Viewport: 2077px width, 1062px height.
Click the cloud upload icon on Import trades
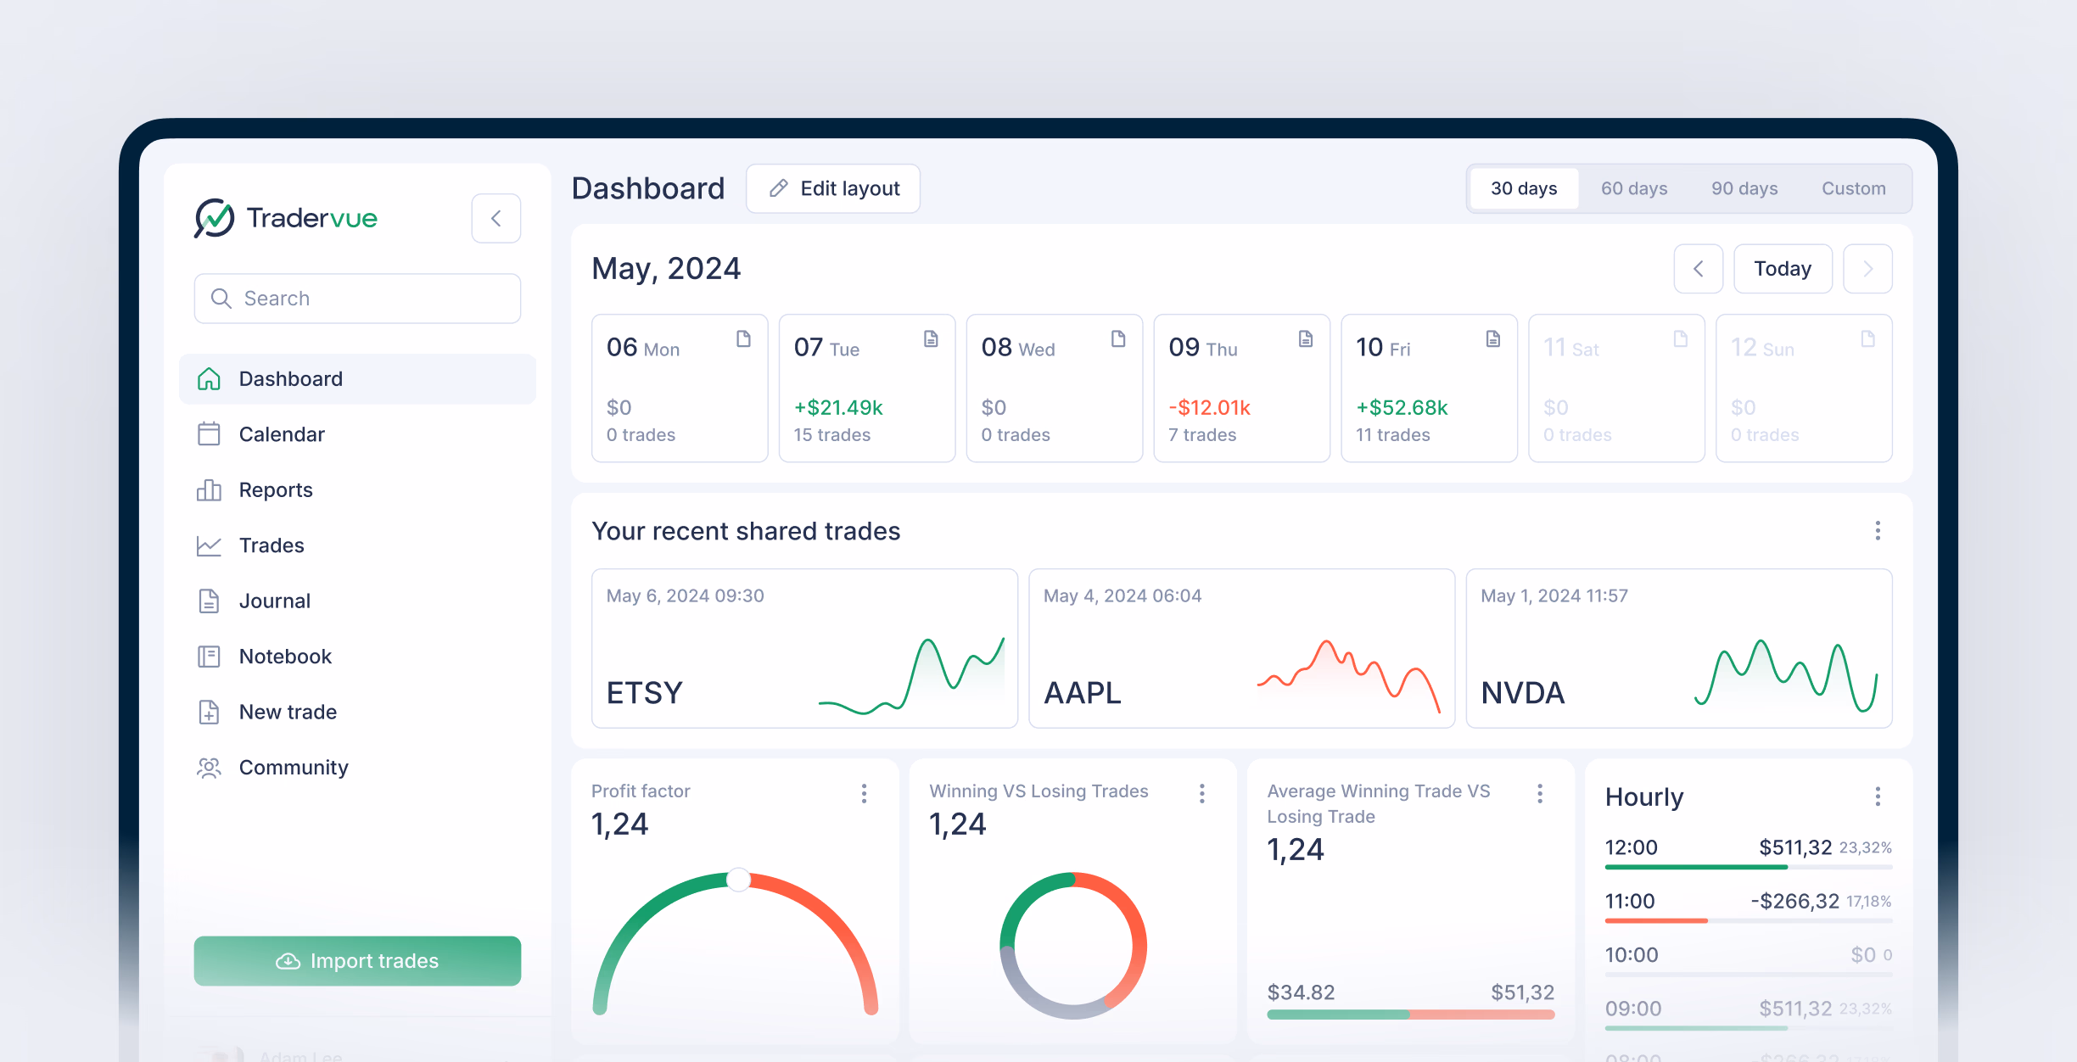point(288,961)
